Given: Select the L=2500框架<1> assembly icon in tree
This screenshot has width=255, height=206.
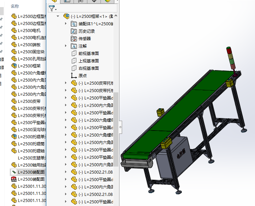Looking at the screenshot, I should [66, 16].
